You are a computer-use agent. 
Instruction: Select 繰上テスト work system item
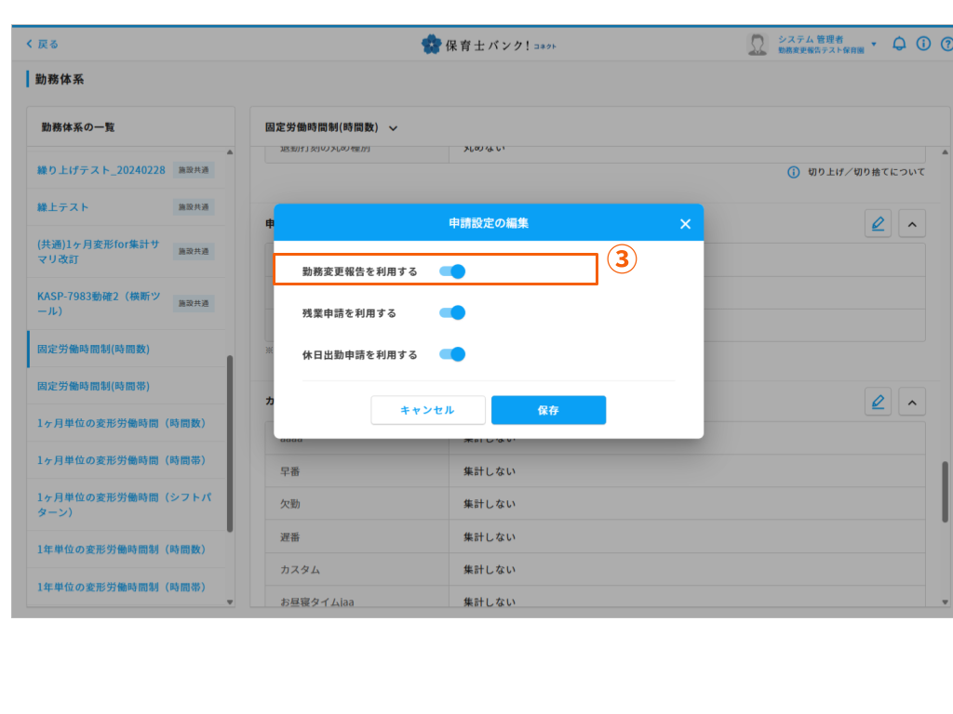pyautogui.click(x=63, y=207)
